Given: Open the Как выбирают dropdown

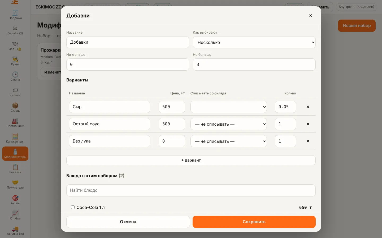Looking at the screenshot, I should click(254, 42).
